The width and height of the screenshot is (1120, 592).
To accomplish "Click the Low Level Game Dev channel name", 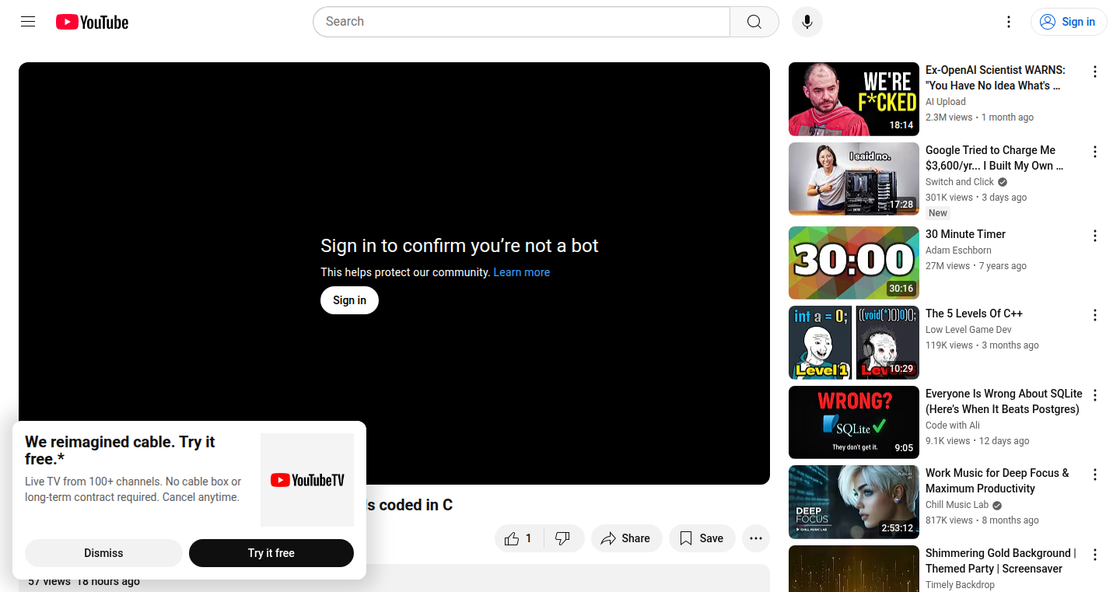I will pos(968,330).
